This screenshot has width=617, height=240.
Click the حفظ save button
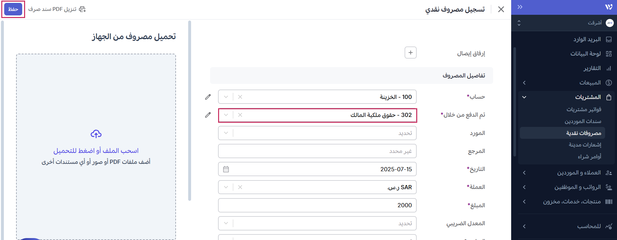click(x=13, y=9)
